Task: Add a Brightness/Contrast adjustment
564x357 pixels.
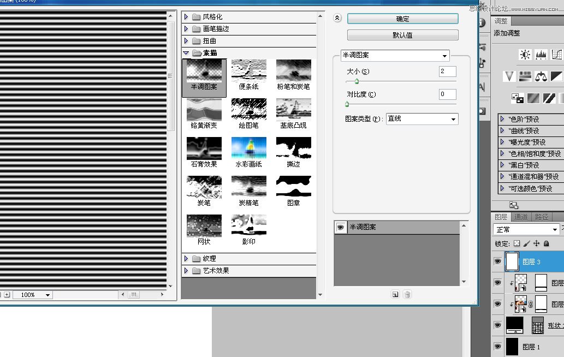Action: 525,55
